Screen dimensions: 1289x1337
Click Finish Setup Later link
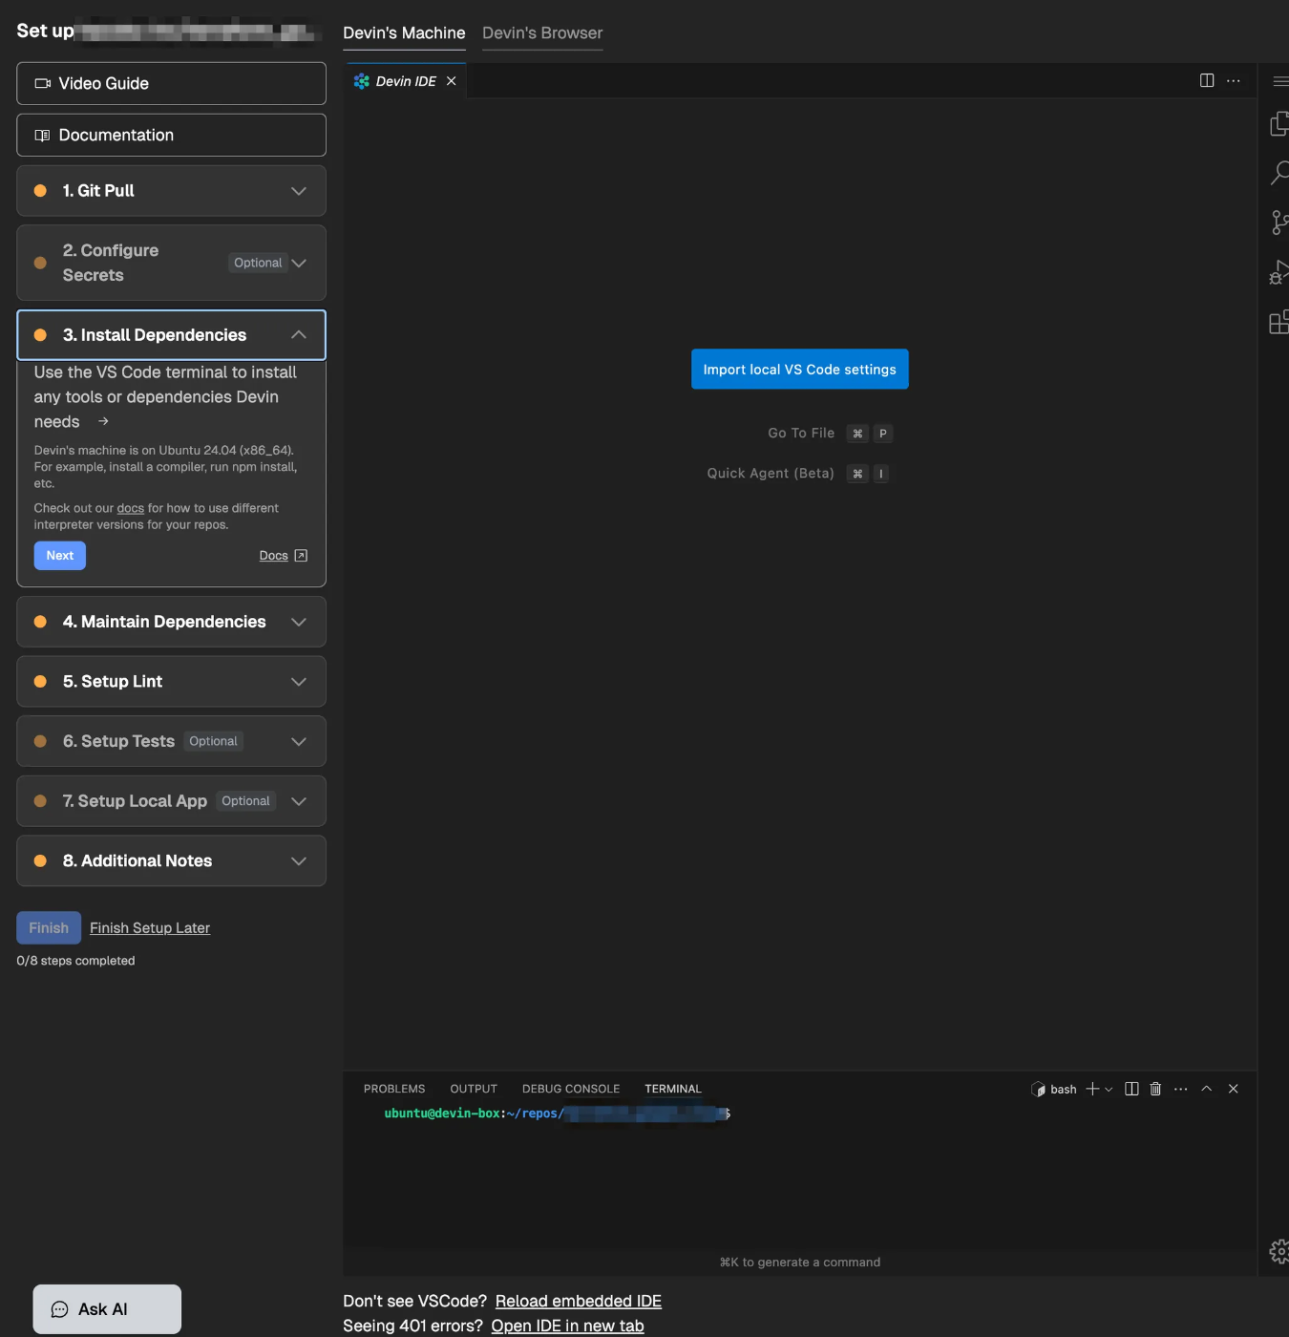[150, 928]
